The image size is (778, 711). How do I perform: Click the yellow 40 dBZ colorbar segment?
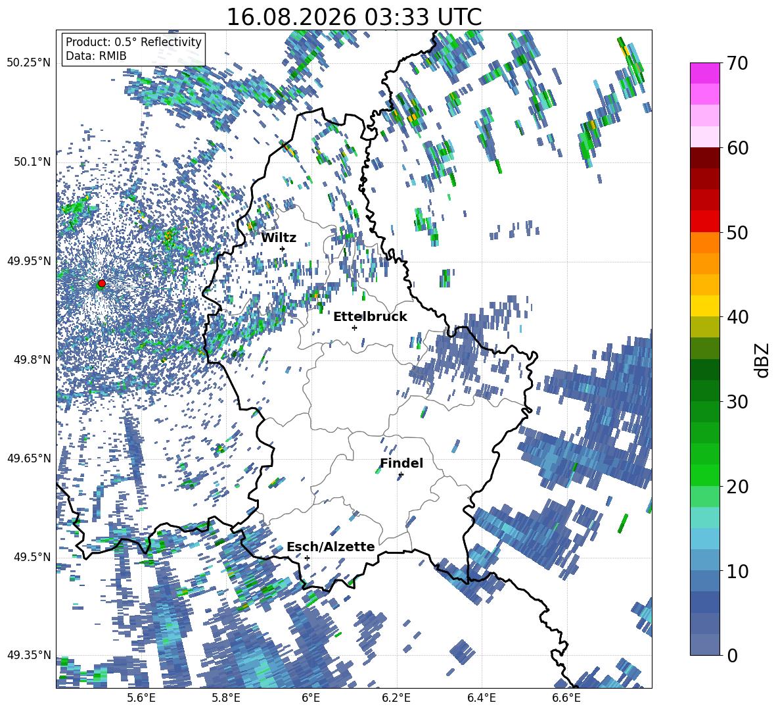click(704, 306)
